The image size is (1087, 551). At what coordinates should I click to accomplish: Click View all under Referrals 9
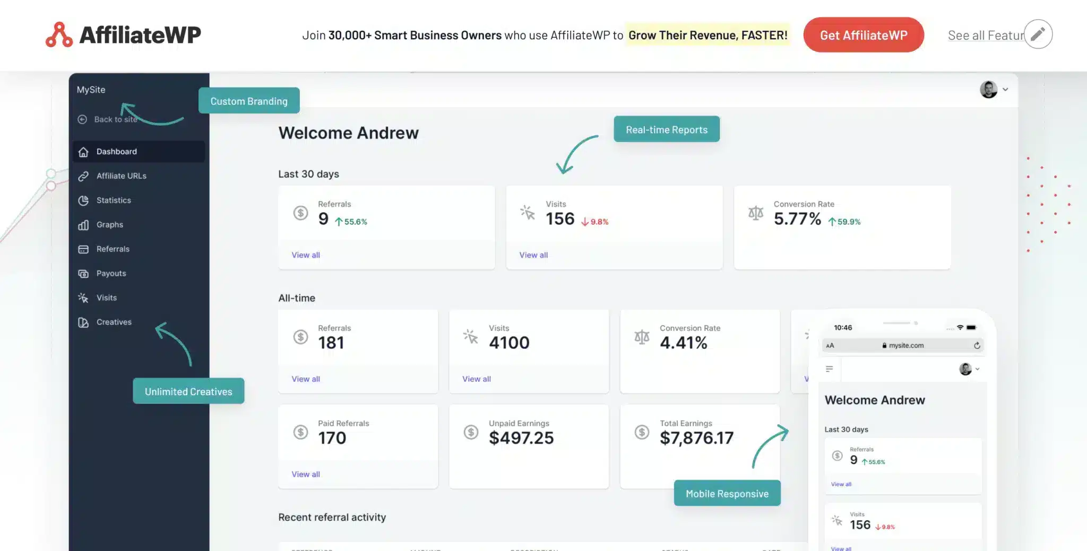click(306, 255)
